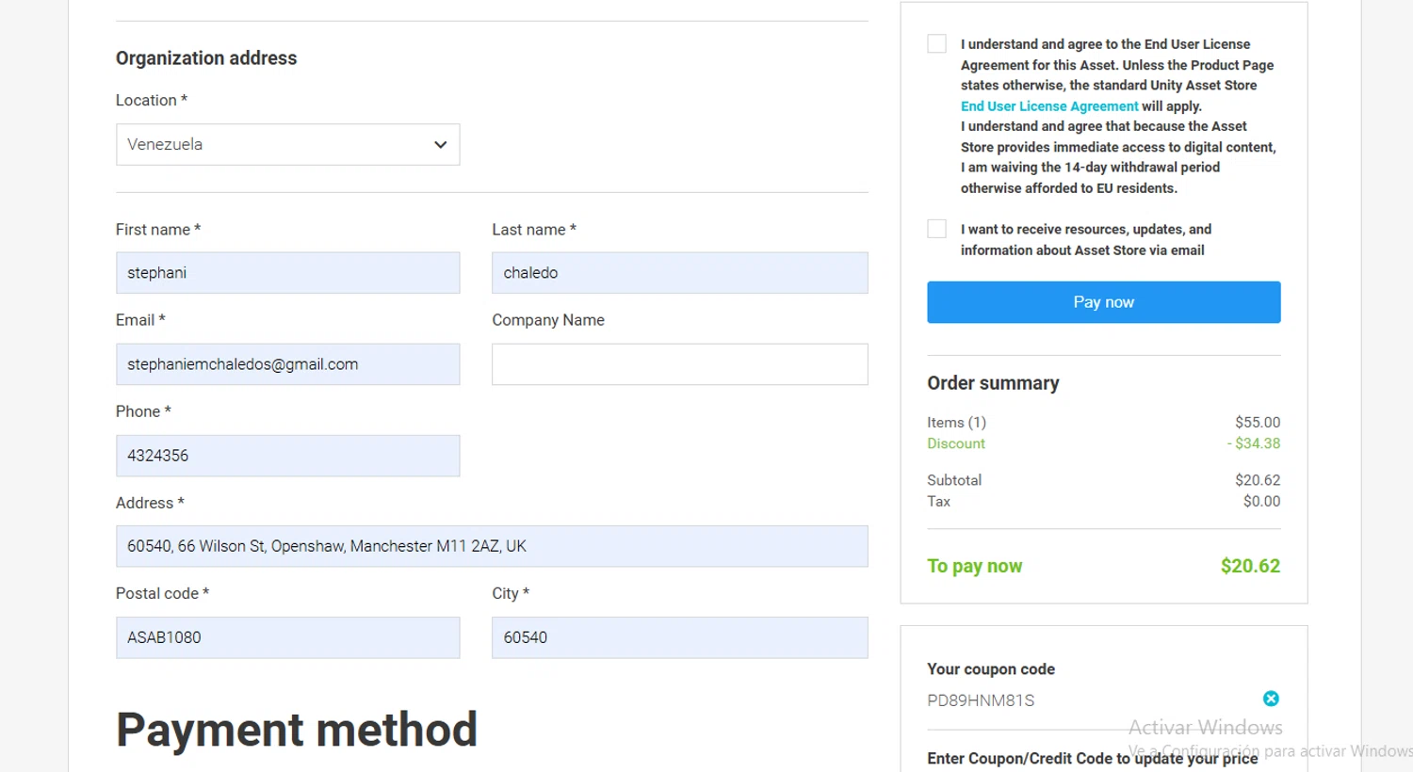The width and height of the screenshot is (1413, 772).
Task: Click the City field containing 60540
Action: [x=679, y=637]
